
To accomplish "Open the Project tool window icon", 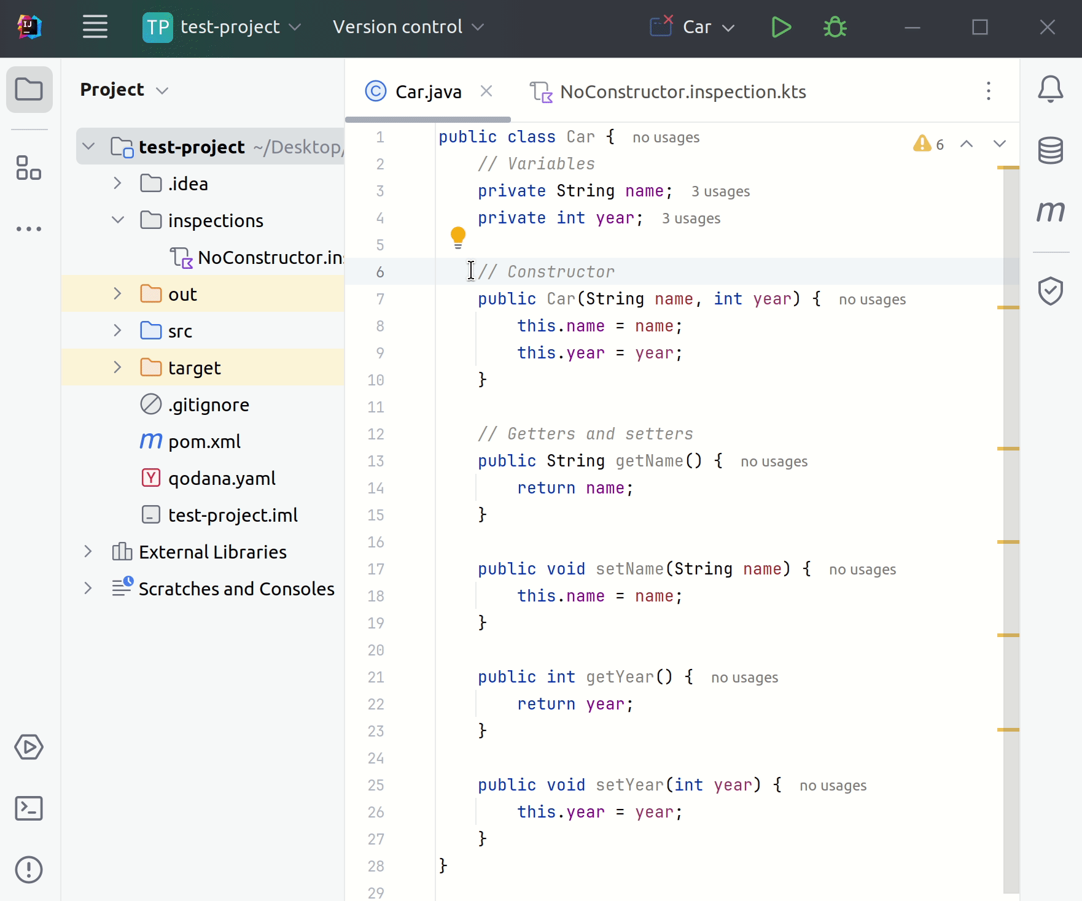I will click(x=29, y=90).
